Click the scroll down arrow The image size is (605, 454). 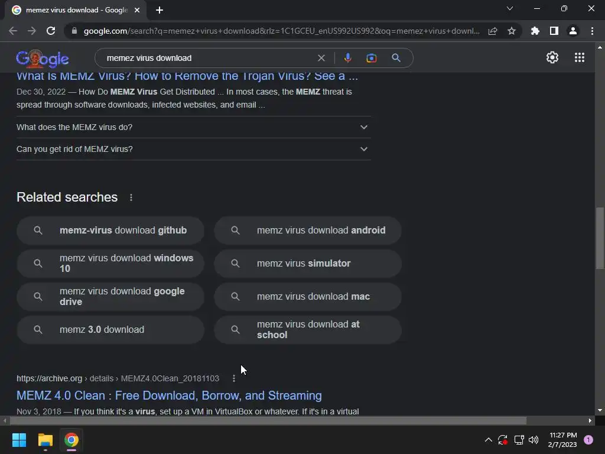click(x=600, y=410)
